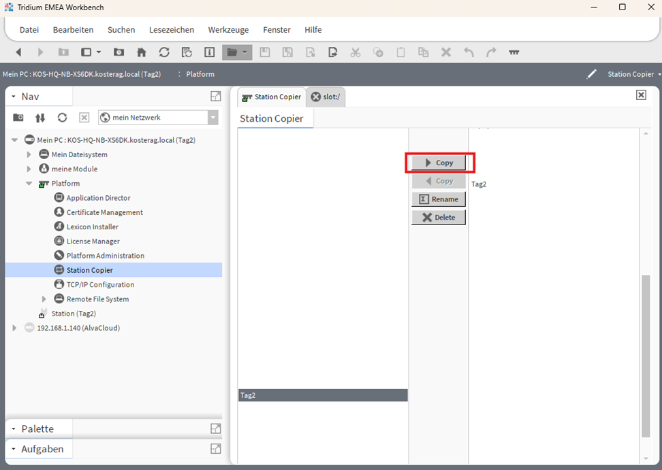Go back with the left arrow toolbar icon

pos(18,52)
